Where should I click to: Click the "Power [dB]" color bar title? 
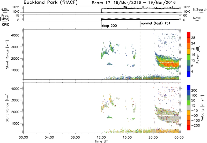198,54
